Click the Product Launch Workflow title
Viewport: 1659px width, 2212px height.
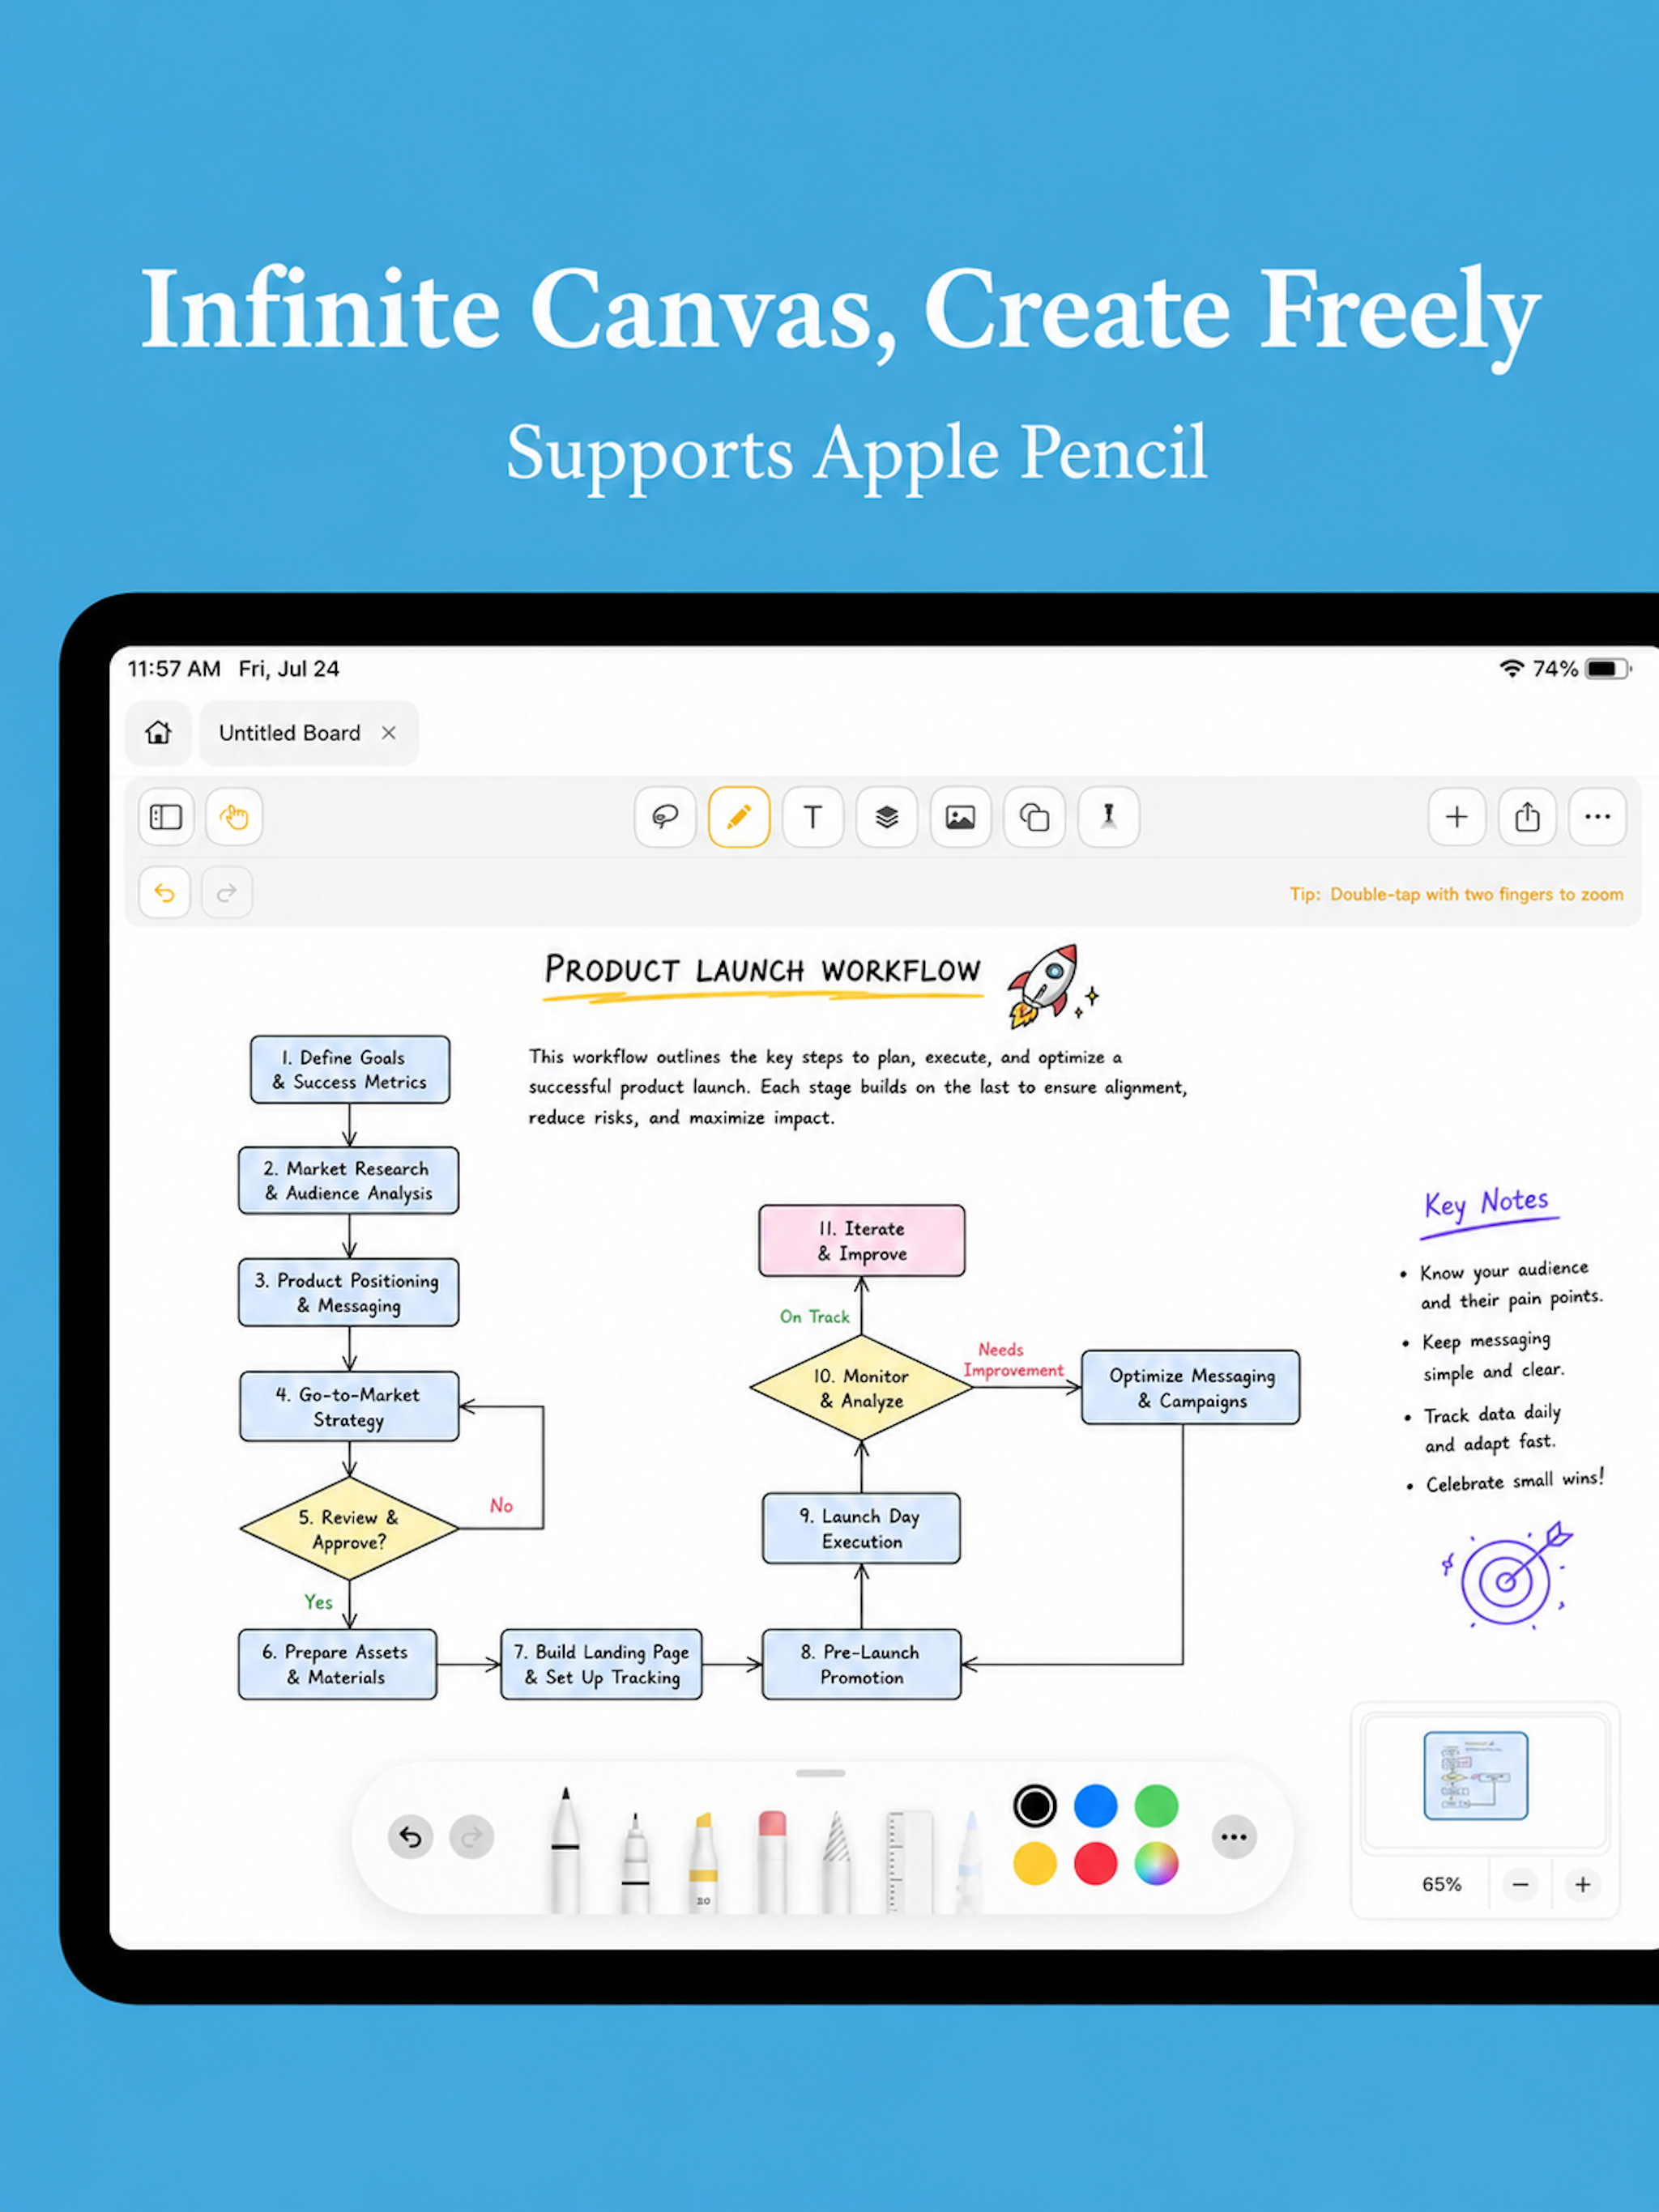[762, 970]
